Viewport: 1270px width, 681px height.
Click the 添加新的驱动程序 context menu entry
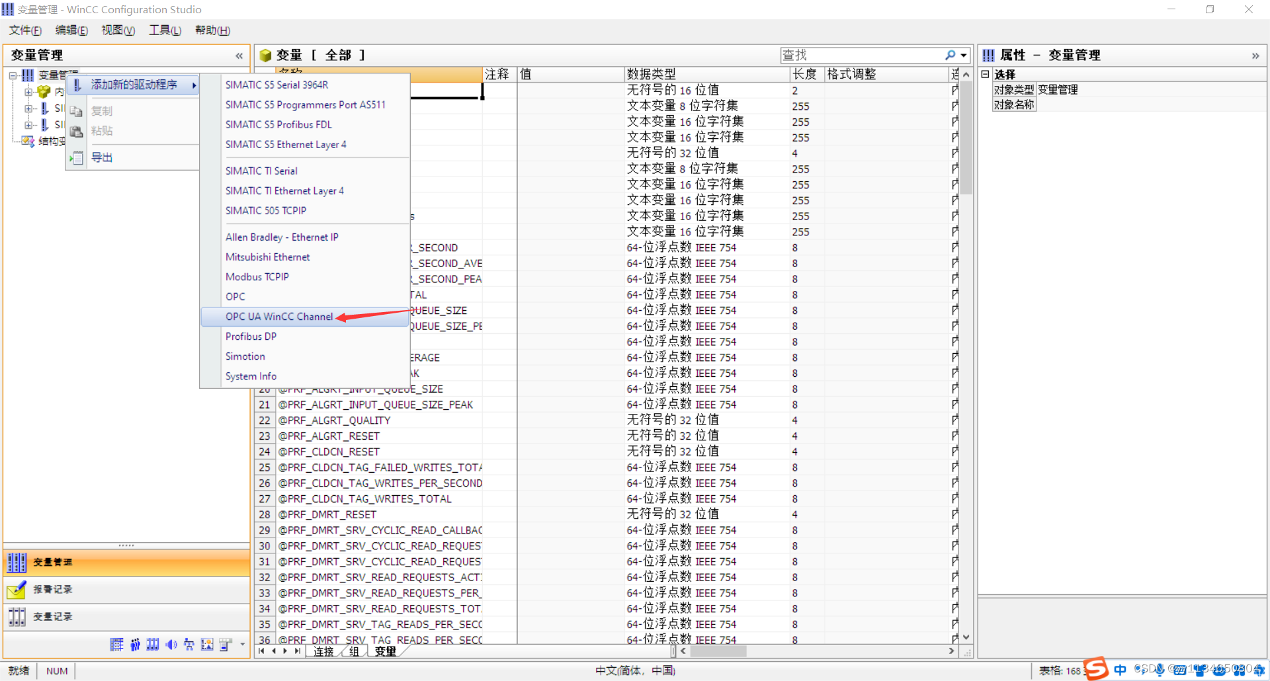134,85
